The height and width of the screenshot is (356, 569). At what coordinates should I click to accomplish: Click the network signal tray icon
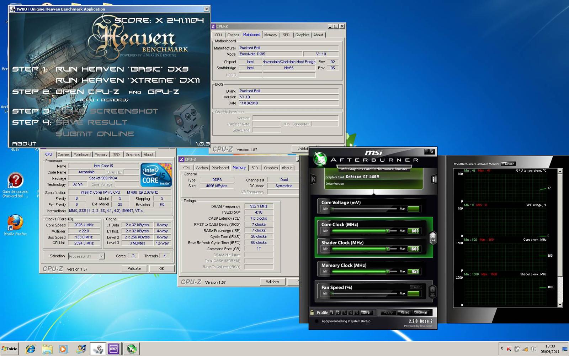tap(525, 349)
